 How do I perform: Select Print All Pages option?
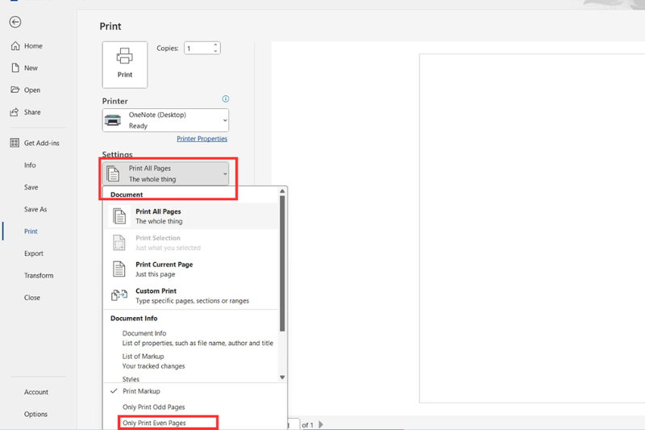coord(191,216)
